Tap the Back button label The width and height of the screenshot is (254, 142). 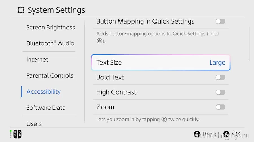pyautogui.click(x=209, y=134)
